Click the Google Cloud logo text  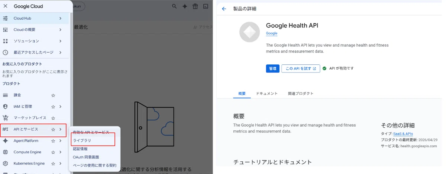coord(28,6)
